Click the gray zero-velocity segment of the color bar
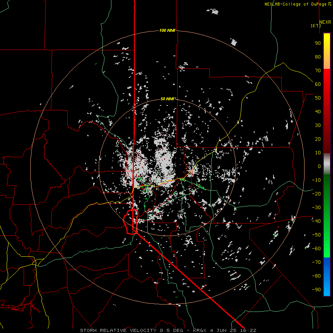Viewport: 333px width, 333px height. point(327,164)
